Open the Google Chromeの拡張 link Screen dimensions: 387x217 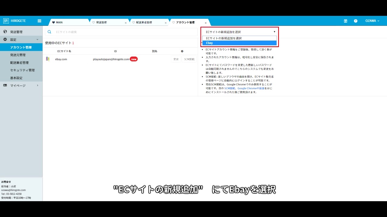tap(251, 88)
